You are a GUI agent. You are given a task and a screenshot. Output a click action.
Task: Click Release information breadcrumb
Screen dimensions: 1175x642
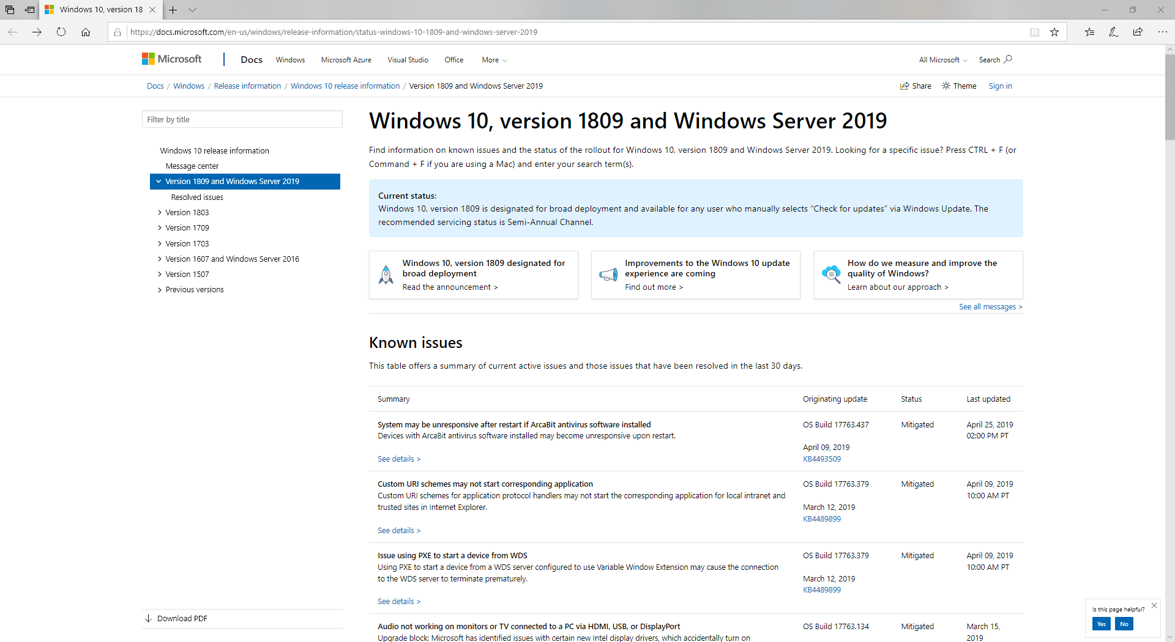(247, 86)
